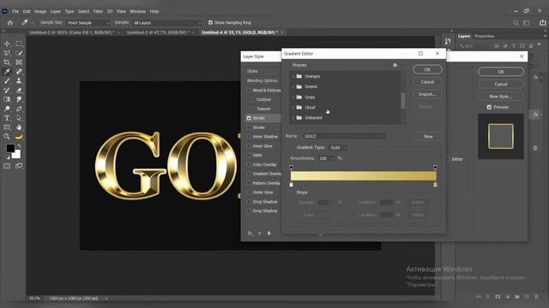Expand the Oranges preset folder
The height and width of the screenshot is (308, 549).
293,76
